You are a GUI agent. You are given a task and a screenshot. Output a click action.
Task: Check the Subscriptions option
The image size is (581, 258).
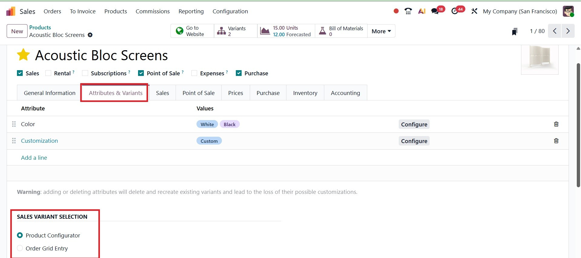85,73
